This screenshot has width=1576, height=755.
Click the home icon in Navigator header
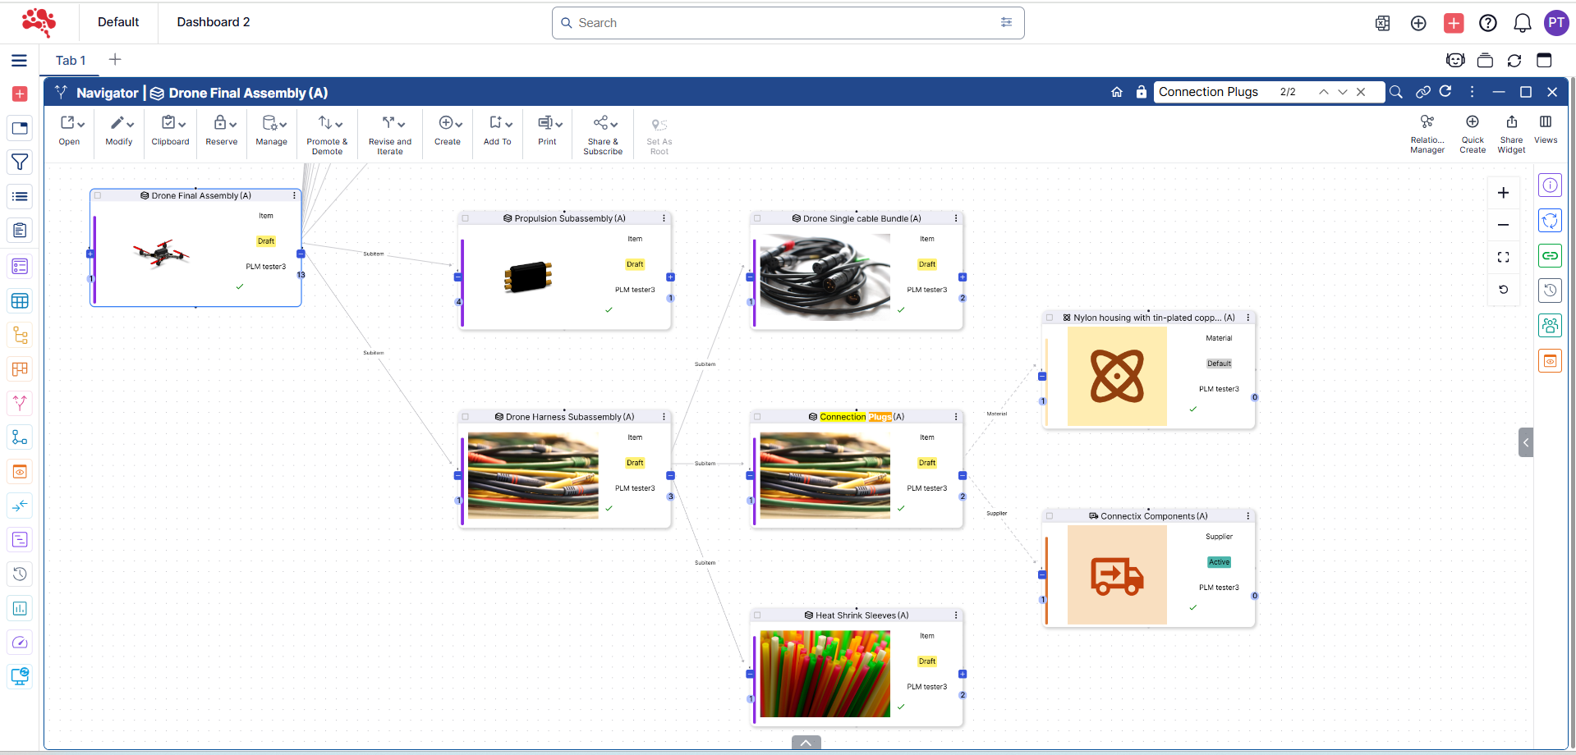click(1116, 92)
